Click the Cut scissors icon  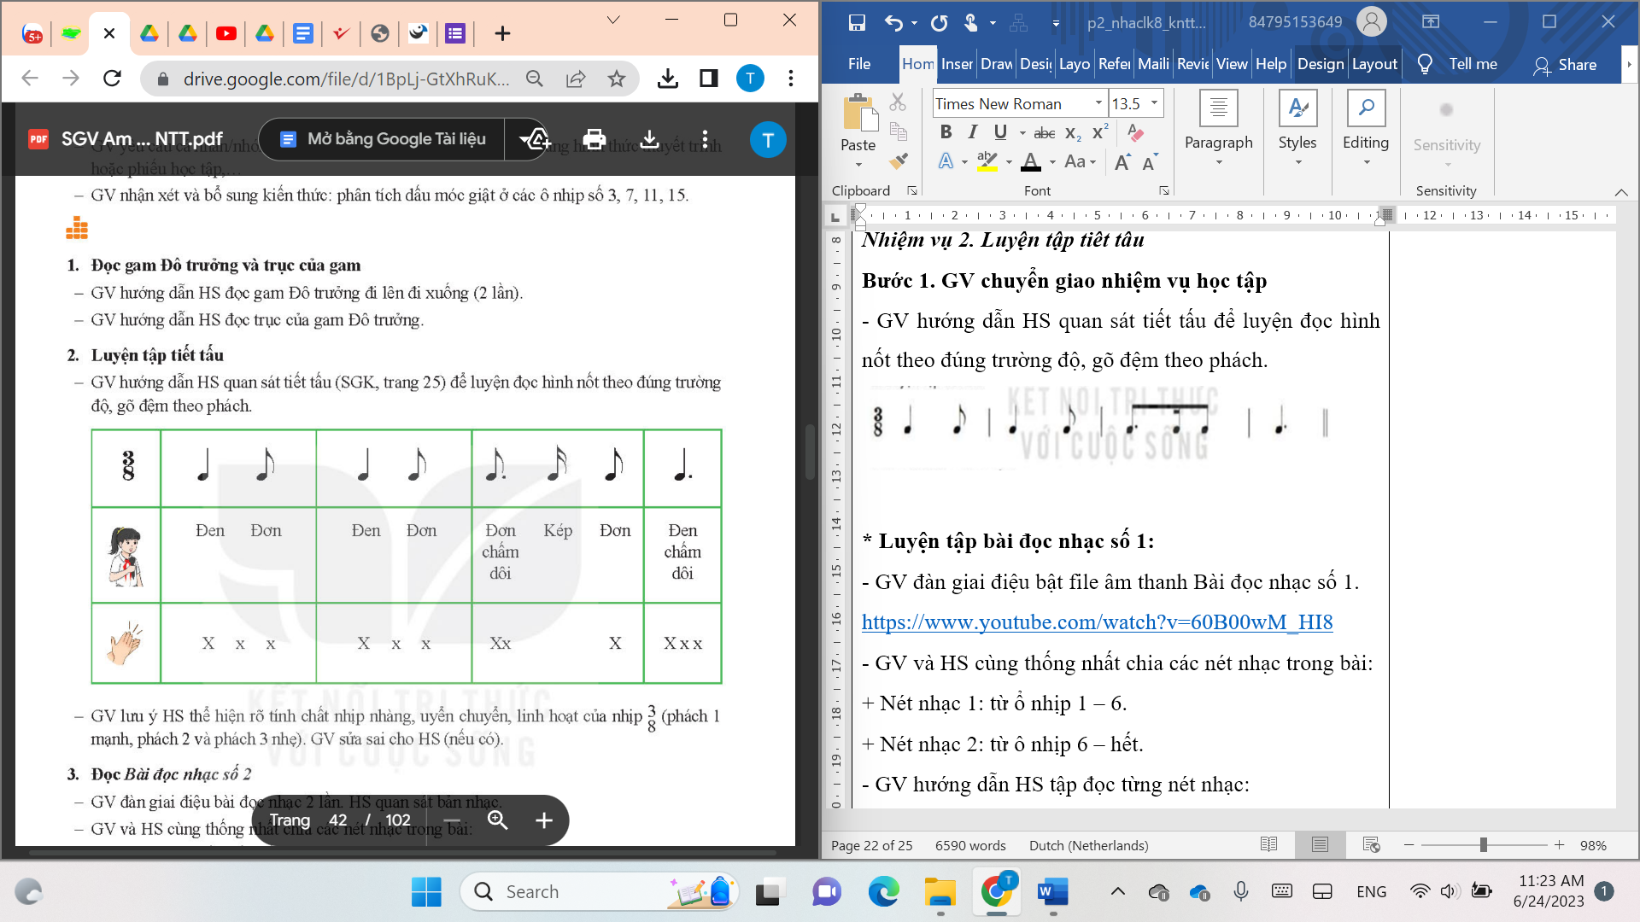click(897, 102)
